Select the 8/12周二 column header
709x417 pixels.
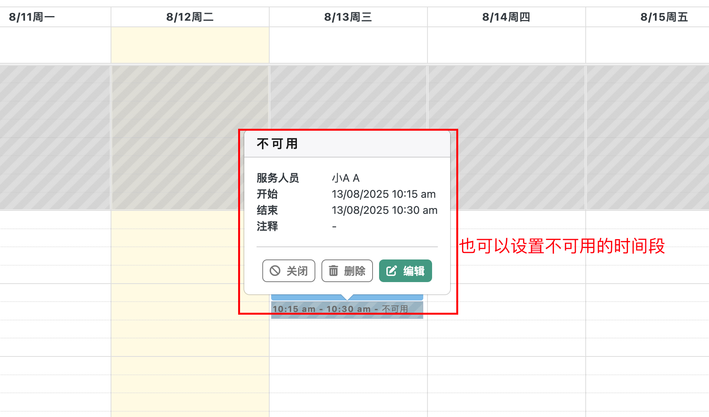[190, 17]
